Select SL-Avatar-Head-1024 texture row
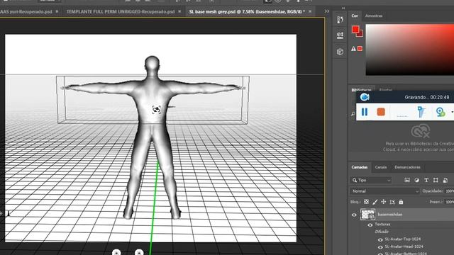The width and height of the screenshot is (454, 255). (x=404, y=247)
